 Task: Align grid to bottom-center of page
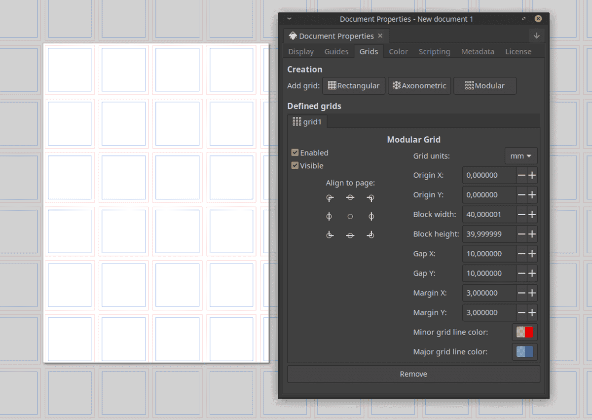pyautogui.click(x=350, y=235)
